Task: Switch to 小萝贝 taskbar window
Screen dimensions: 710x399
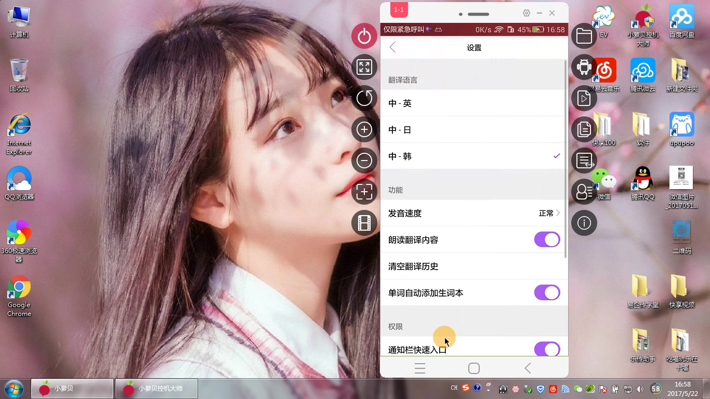Action: coord(72,389)
